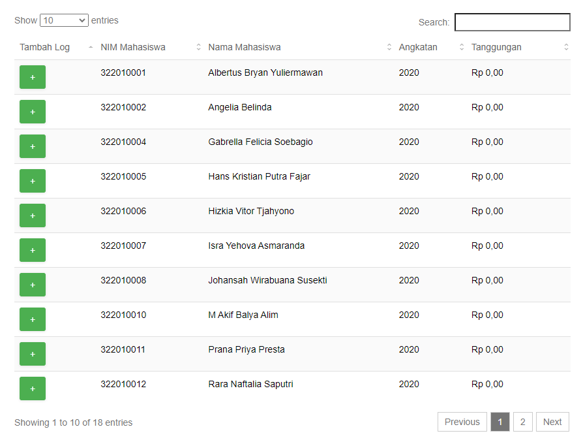Image resolution: width=583 pixels, height=444 pixels.
Task: Click the plus button for Angelia Belinda
Action: (33, 112)
